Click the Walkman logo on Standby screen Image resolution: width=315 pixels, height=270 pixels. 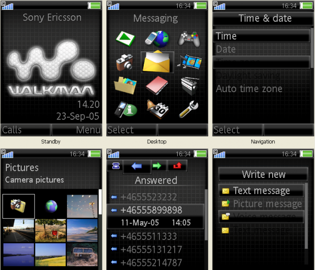pos(51,67)
